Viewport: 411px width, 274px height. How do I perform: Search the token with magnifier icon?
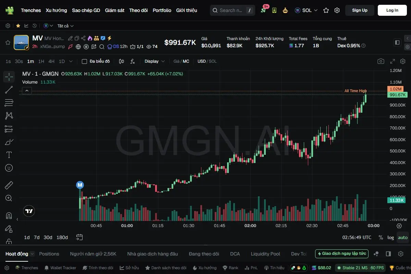pos(102,47)
